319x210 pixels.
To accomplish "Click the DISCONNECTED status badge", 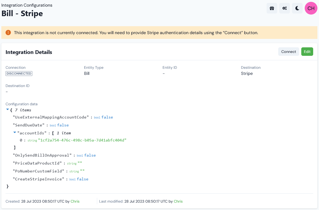I will (x=19, y=74).
